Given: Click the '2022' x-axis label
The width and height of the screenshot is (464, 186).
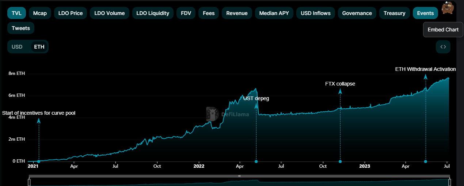Looking at the screenshot, I should click(199, 166).
